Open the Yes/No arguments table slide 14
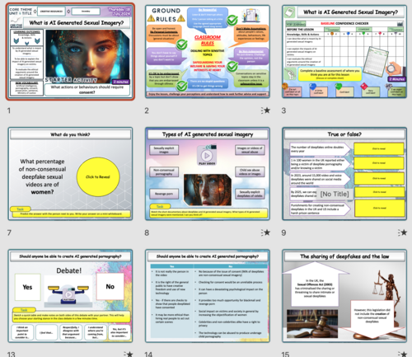The height and width of the screenshot is (357, 412). (x=208, y=296)
